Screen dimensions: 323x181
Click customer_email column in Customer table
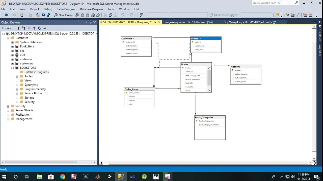pyautogui.click(x=131, y=54)
